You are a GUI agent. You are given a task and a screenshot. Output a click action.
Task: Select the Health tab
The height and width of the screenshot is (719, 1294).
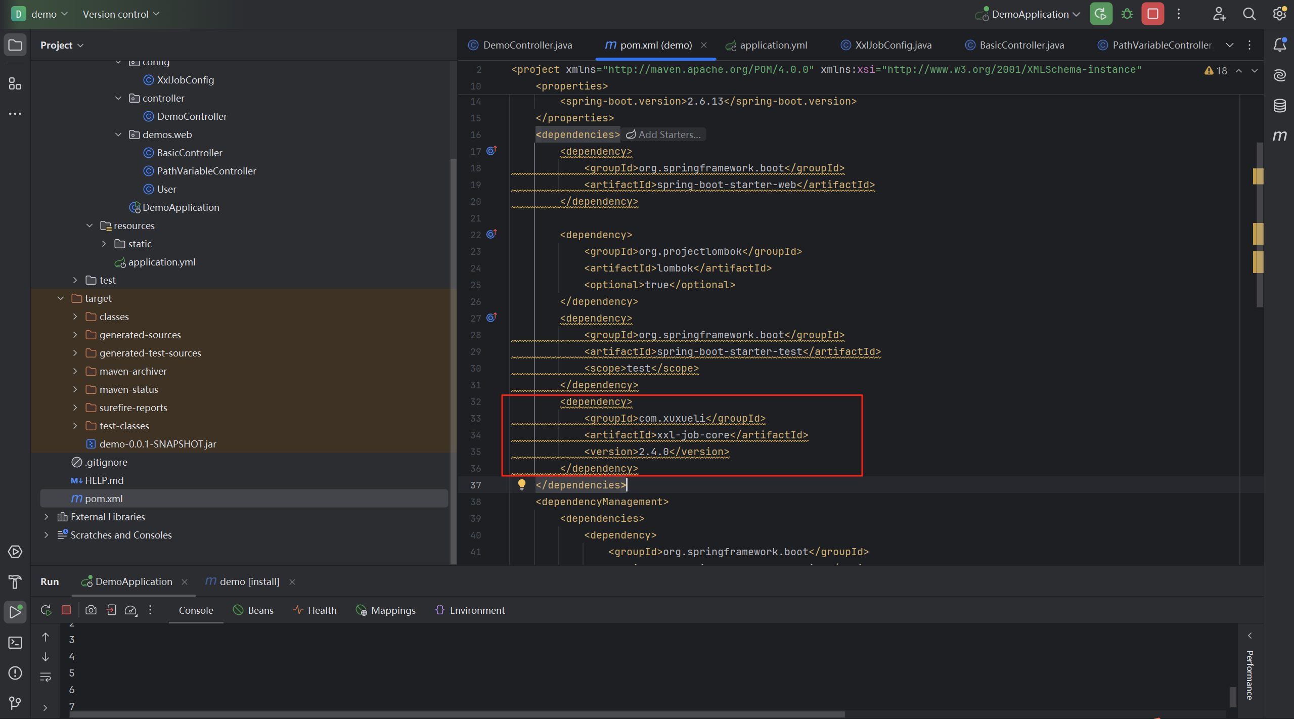pyautogui.click(x=315, y=610)
